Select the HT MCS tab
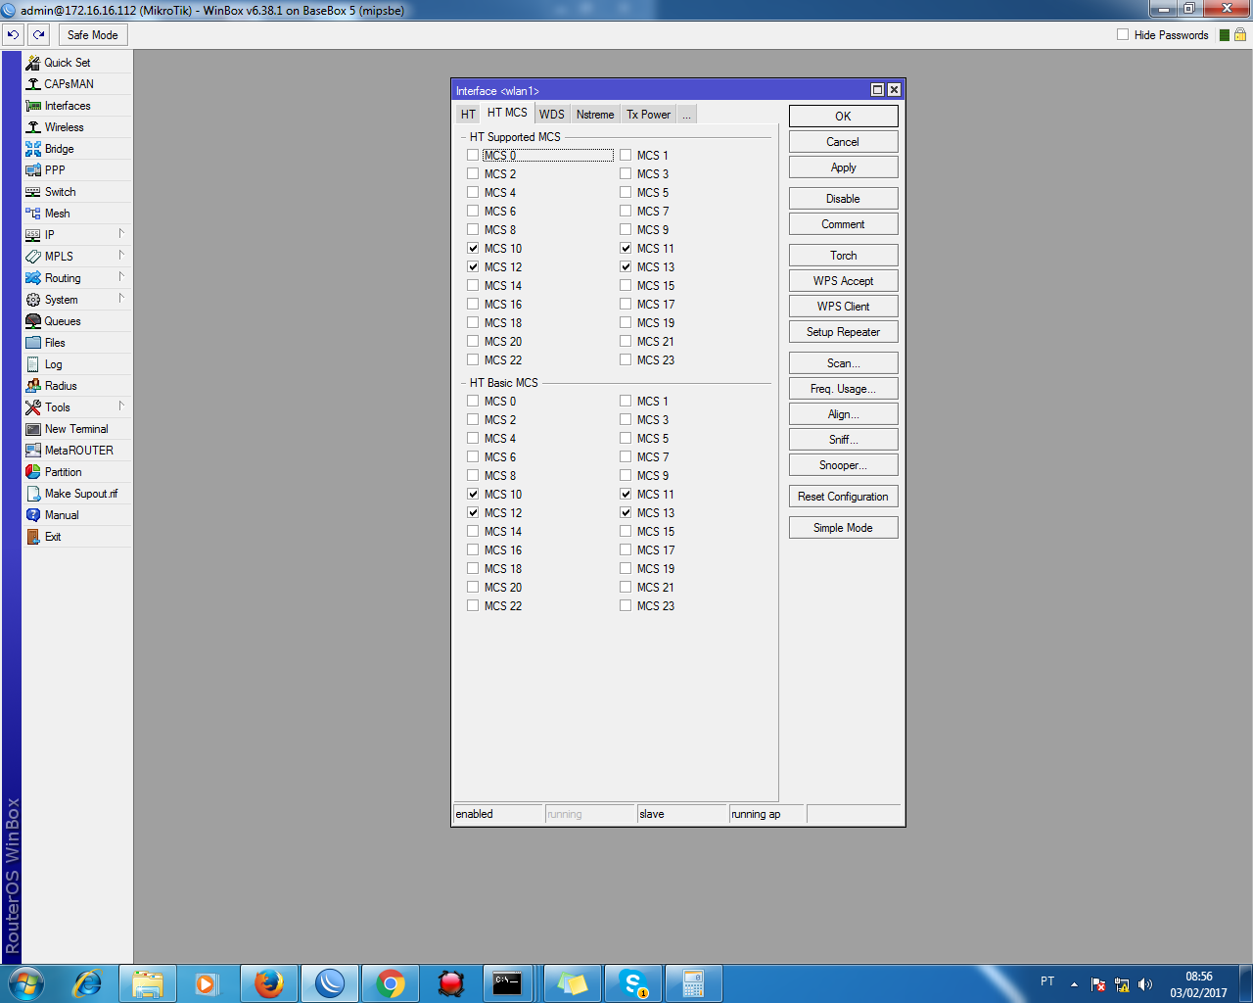This screenshot has width=1253, height=1003. 507,113
